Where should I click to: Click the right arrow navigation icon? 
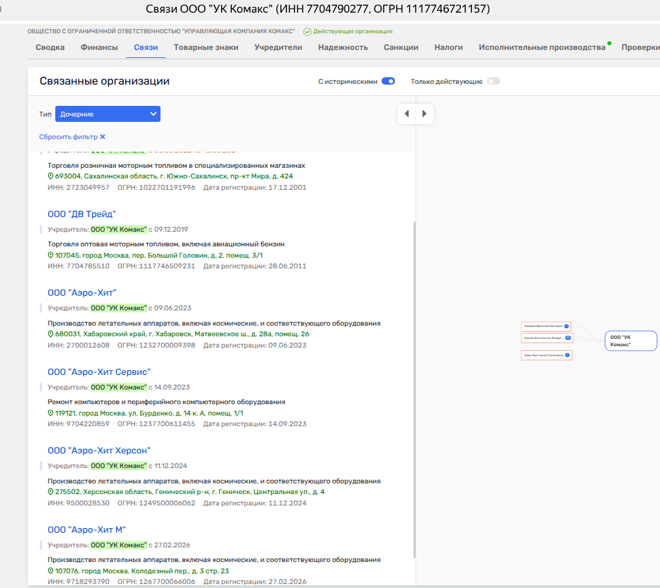(x=424, y=114)
